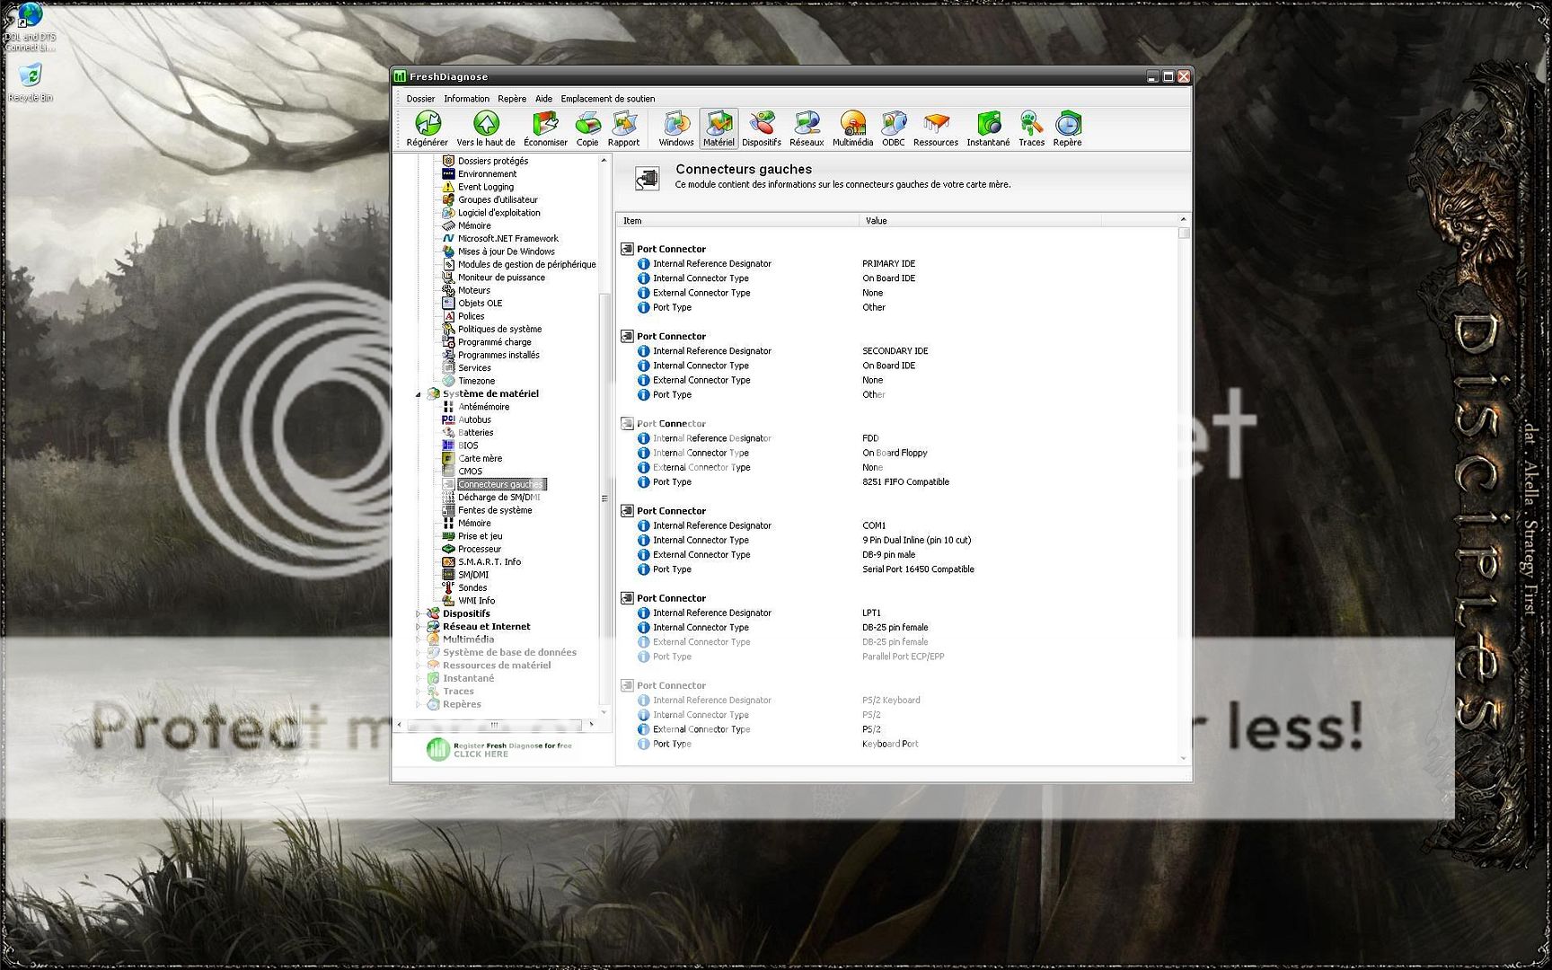Select S.M.A.R.T. Info tree item
Screen dimensions: 1552x970
pos(489,562)
